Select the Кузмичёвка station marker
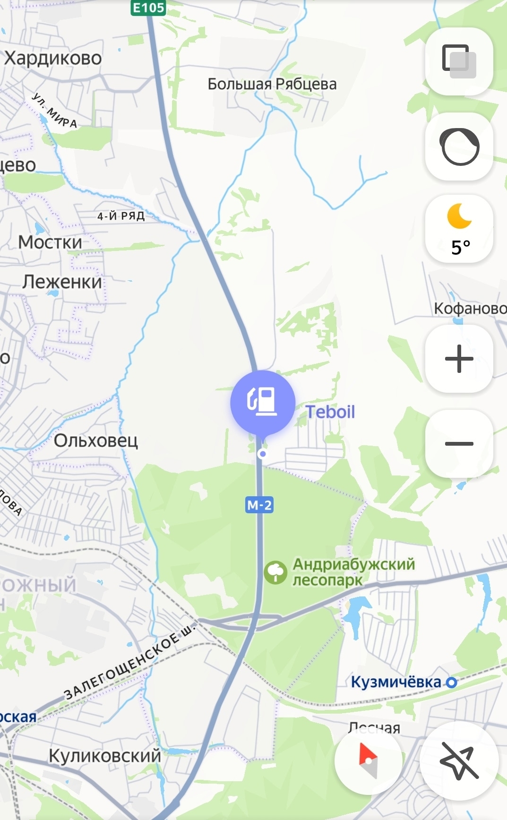The width and height of the screenshot is (507, 820). click(x=452, y=682)
